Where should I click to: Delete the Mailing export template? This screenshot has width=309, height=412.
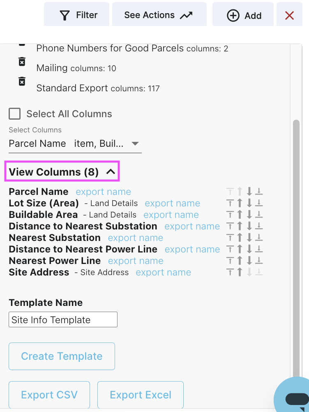tap(21, 62)
